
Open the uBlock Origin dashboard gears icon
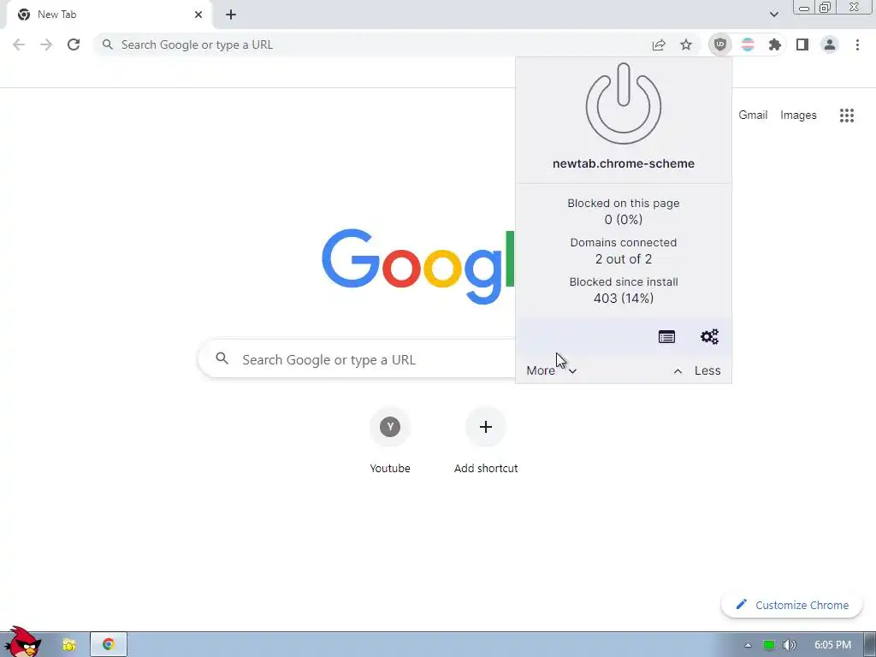[709, 337]
